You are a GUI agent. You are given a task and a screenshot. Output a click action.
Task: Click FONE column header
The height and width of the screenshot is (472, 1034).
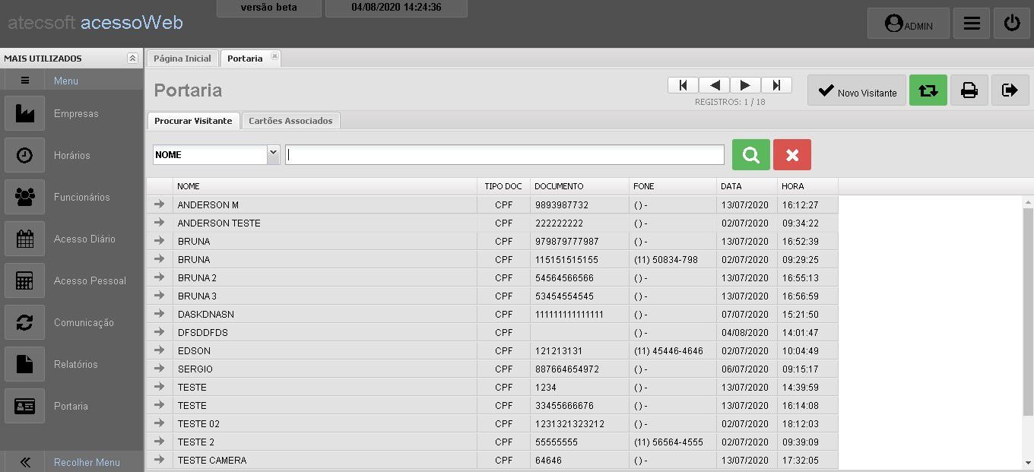point(673,186)
